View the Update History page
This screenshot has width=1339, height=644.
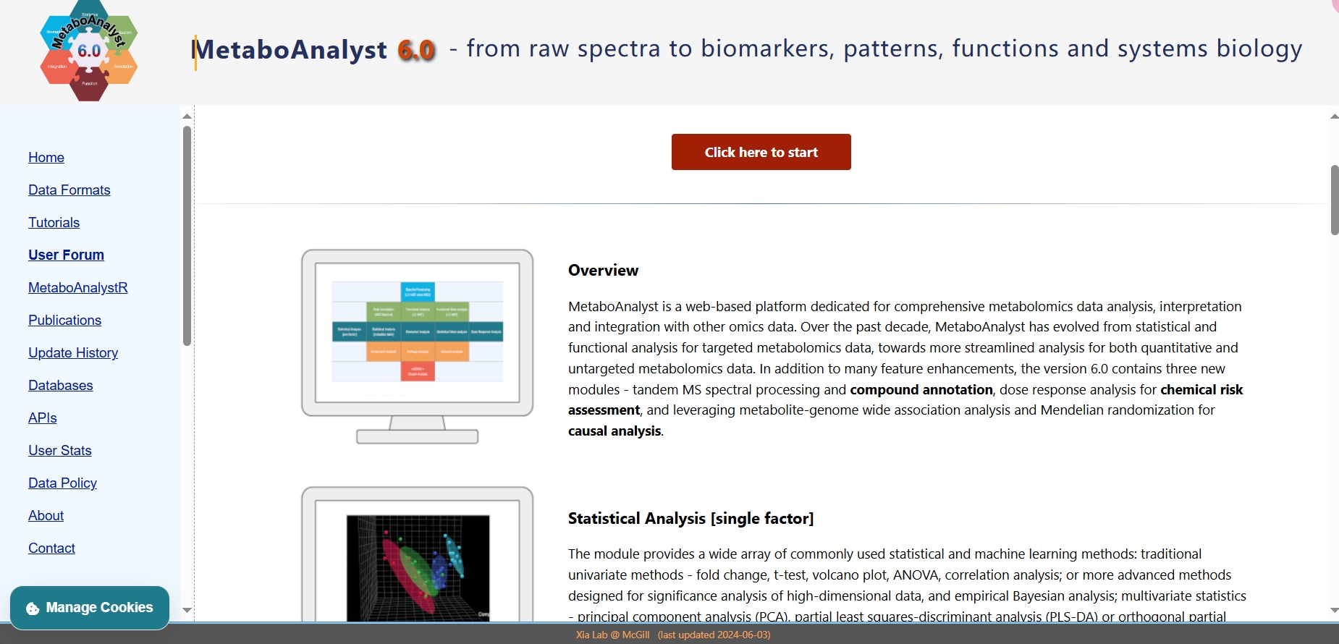coord(73,352)
